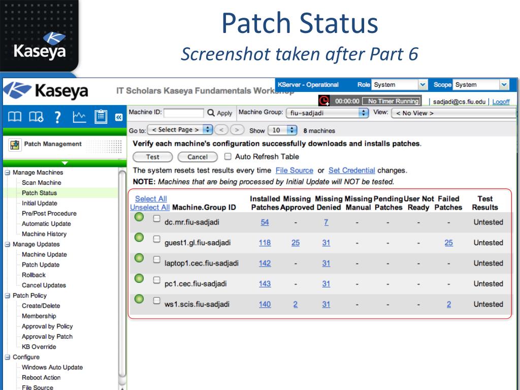
Task: Open Scan Machine in the sidebar
Action: [42, 183]
